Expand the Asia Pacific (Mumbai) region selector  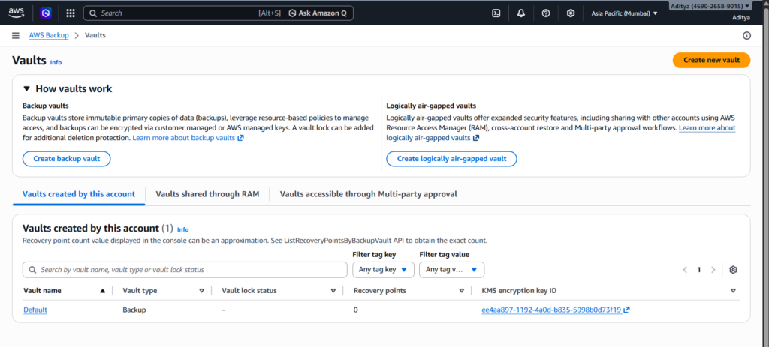624,13
